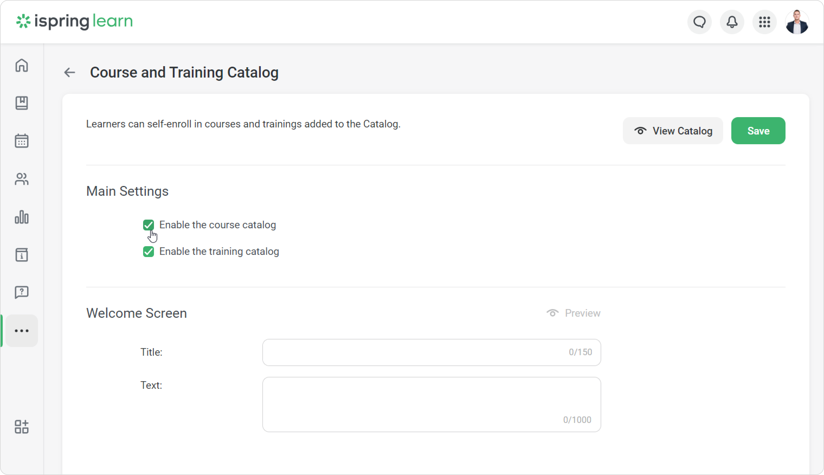Click the green Save button

(x=758, y=130)
